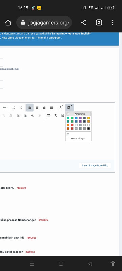Viewport: 122px width, 271px height.
Task: Click the 'pakai saat ini?' question label
Action: click(15, 252)
